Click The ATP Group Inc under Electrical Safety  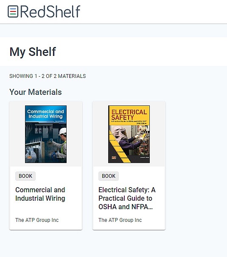click(x=120, y=220)
